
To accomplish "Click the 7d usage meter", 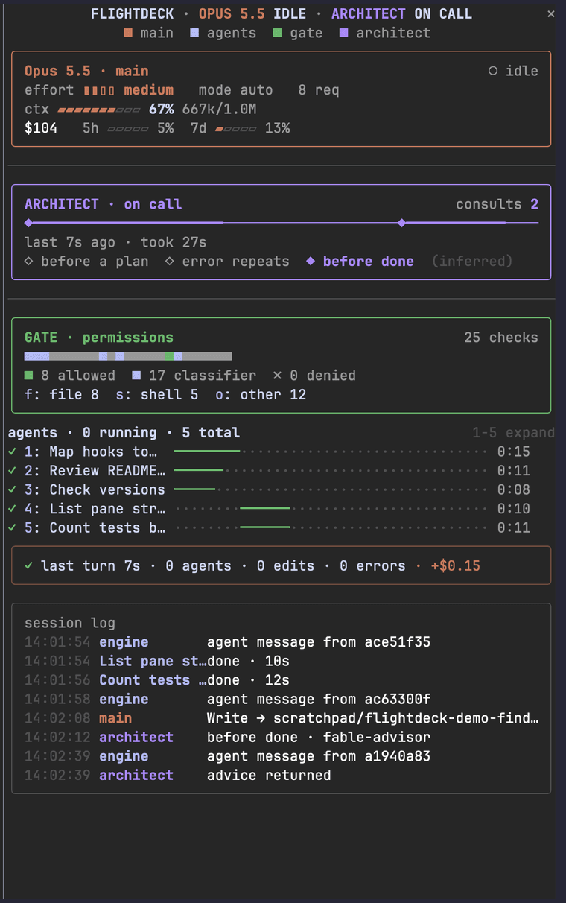I will [x=235, y=129].
